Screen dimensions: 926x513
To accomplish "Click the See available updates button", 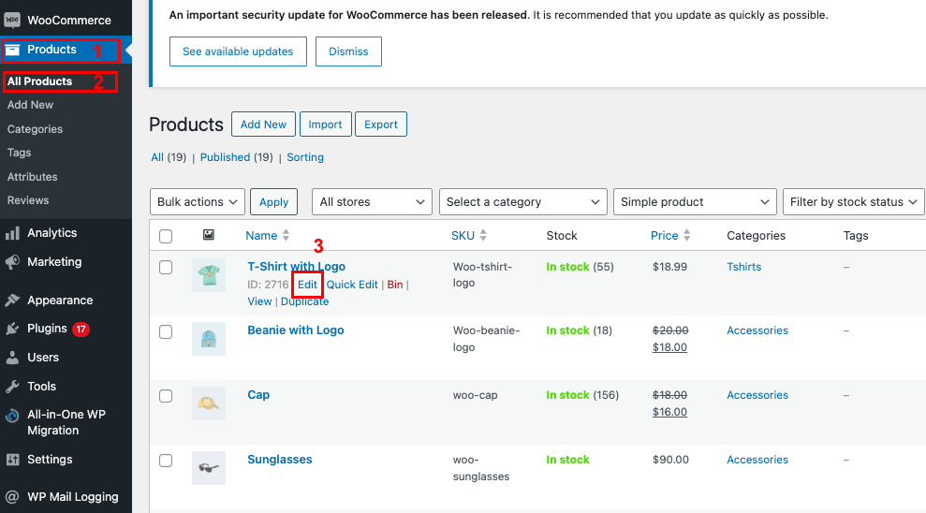I will (x=238, y=51).
